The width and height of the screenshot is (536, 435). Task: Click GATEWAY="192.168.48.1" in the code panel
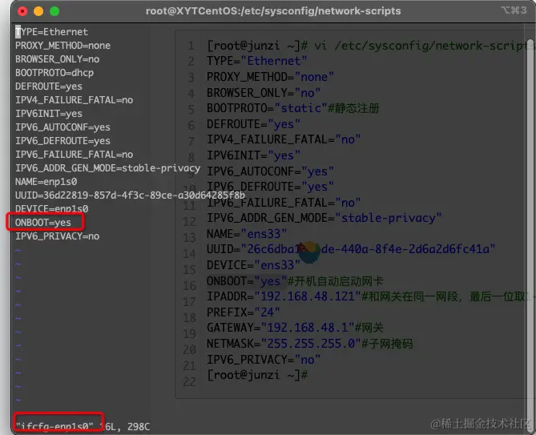coord(280,328)
